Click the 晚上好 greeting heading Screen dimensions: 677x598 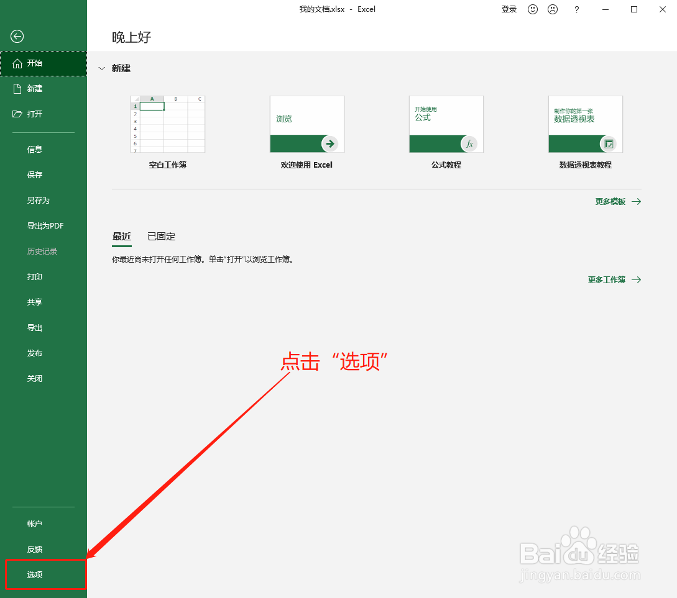132,37
